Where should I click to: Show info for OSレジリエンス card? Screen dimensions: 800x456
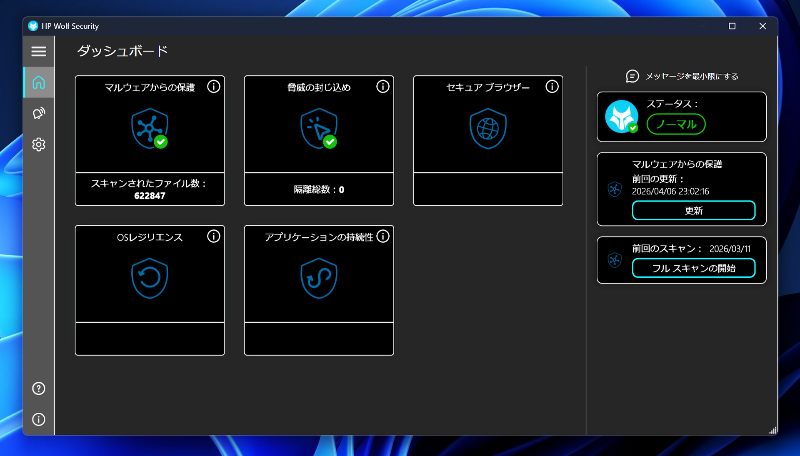214,237
